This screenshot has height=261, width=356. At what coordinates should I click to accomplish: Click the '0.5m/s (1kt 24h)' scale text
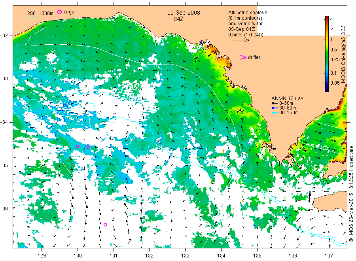coord(246,35)
